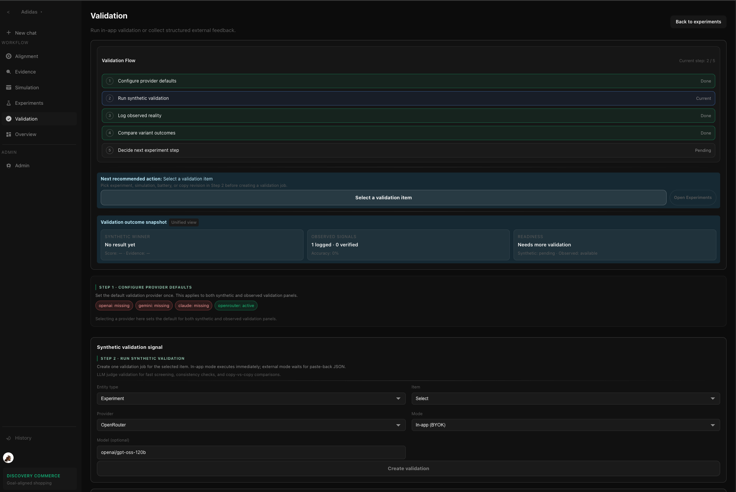736x492 pixels.
Task: Select the openrouter: active provider chip
Action: [236, 306]
